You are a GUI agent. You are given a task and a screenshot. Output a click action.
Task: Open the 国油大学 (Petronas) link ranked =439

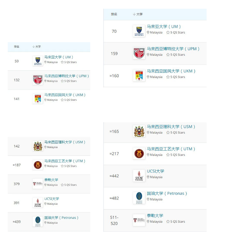point(61,218)
